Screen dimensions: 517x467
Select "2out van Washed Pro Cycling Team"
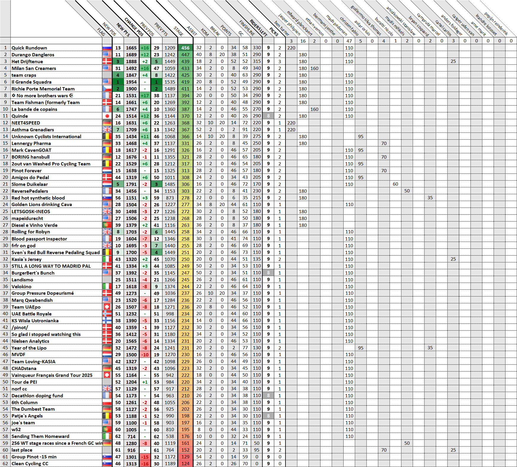[51, 164]
